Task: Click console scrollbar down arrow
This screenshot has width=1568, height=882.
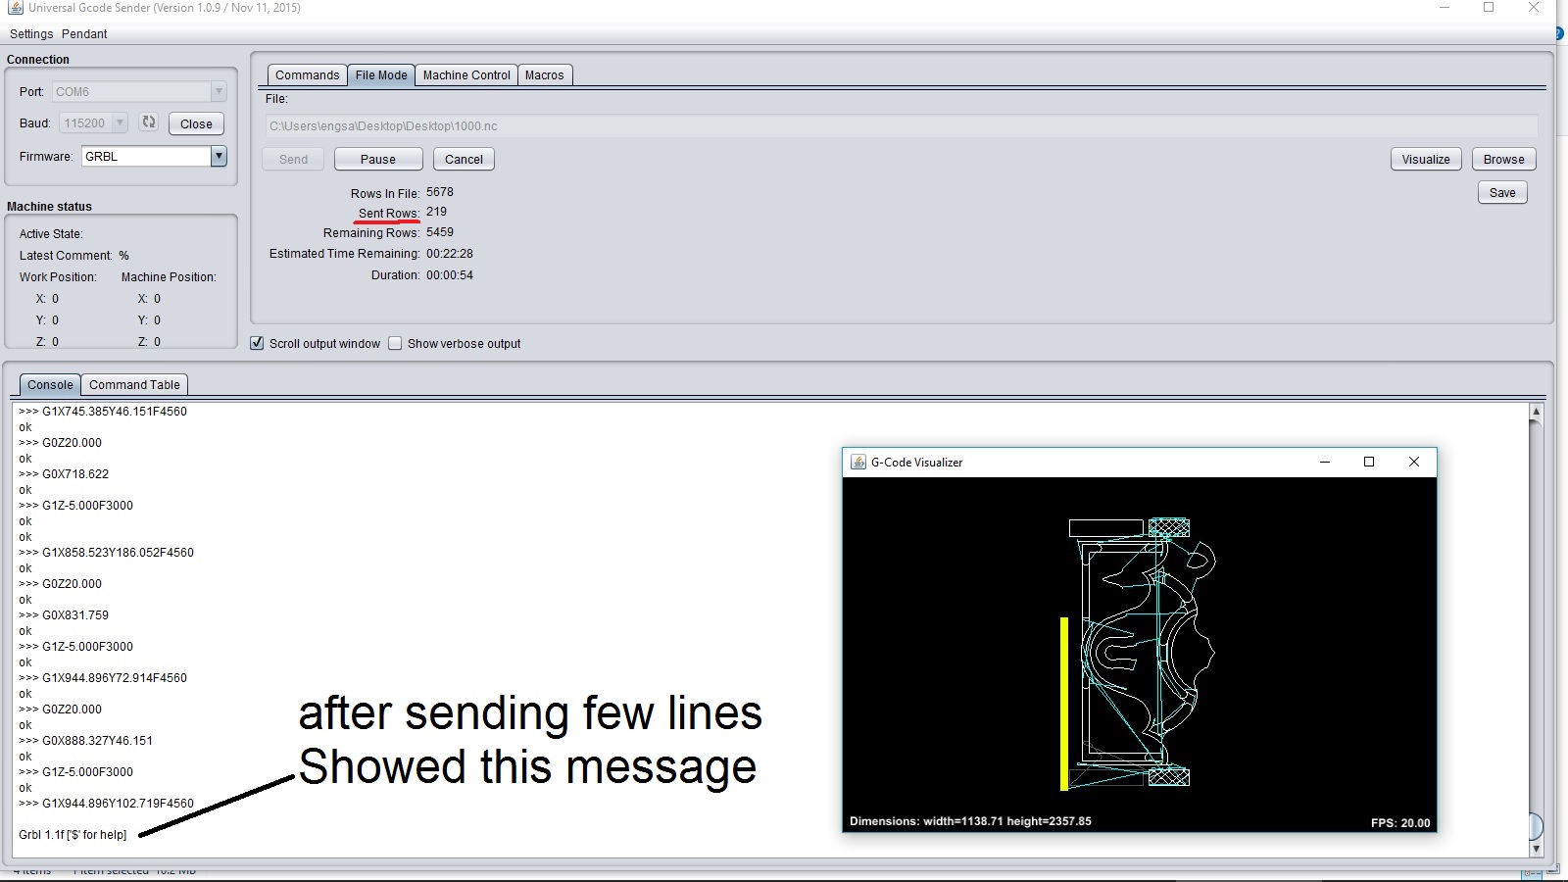Action: [1536, 850]
